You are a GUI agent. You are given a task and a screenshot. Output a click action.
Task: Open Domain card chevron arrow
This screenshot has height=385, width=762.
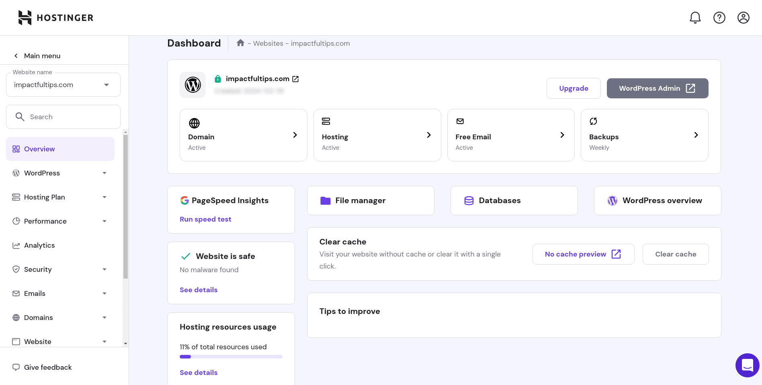[295, 135]
